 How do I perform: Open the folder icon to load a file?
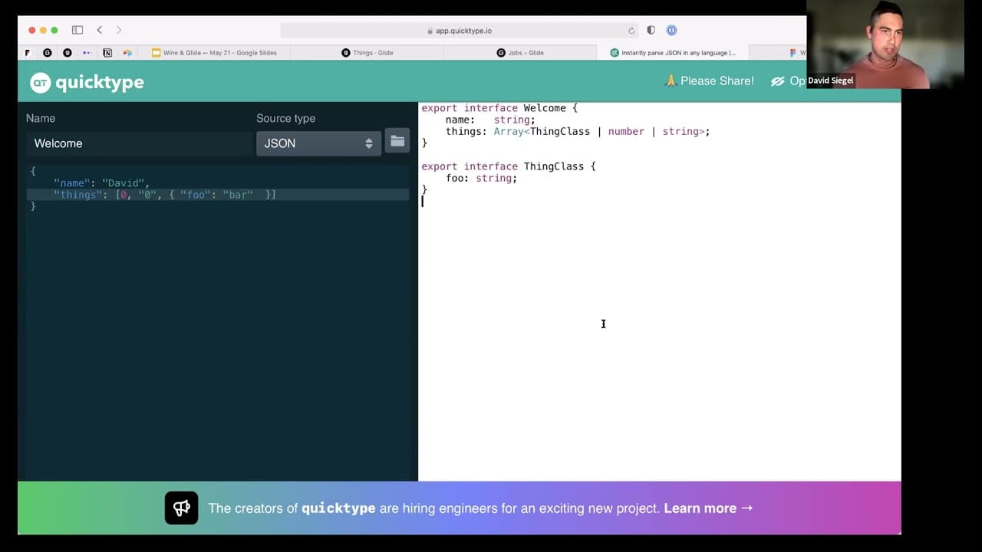coord(397,142)
